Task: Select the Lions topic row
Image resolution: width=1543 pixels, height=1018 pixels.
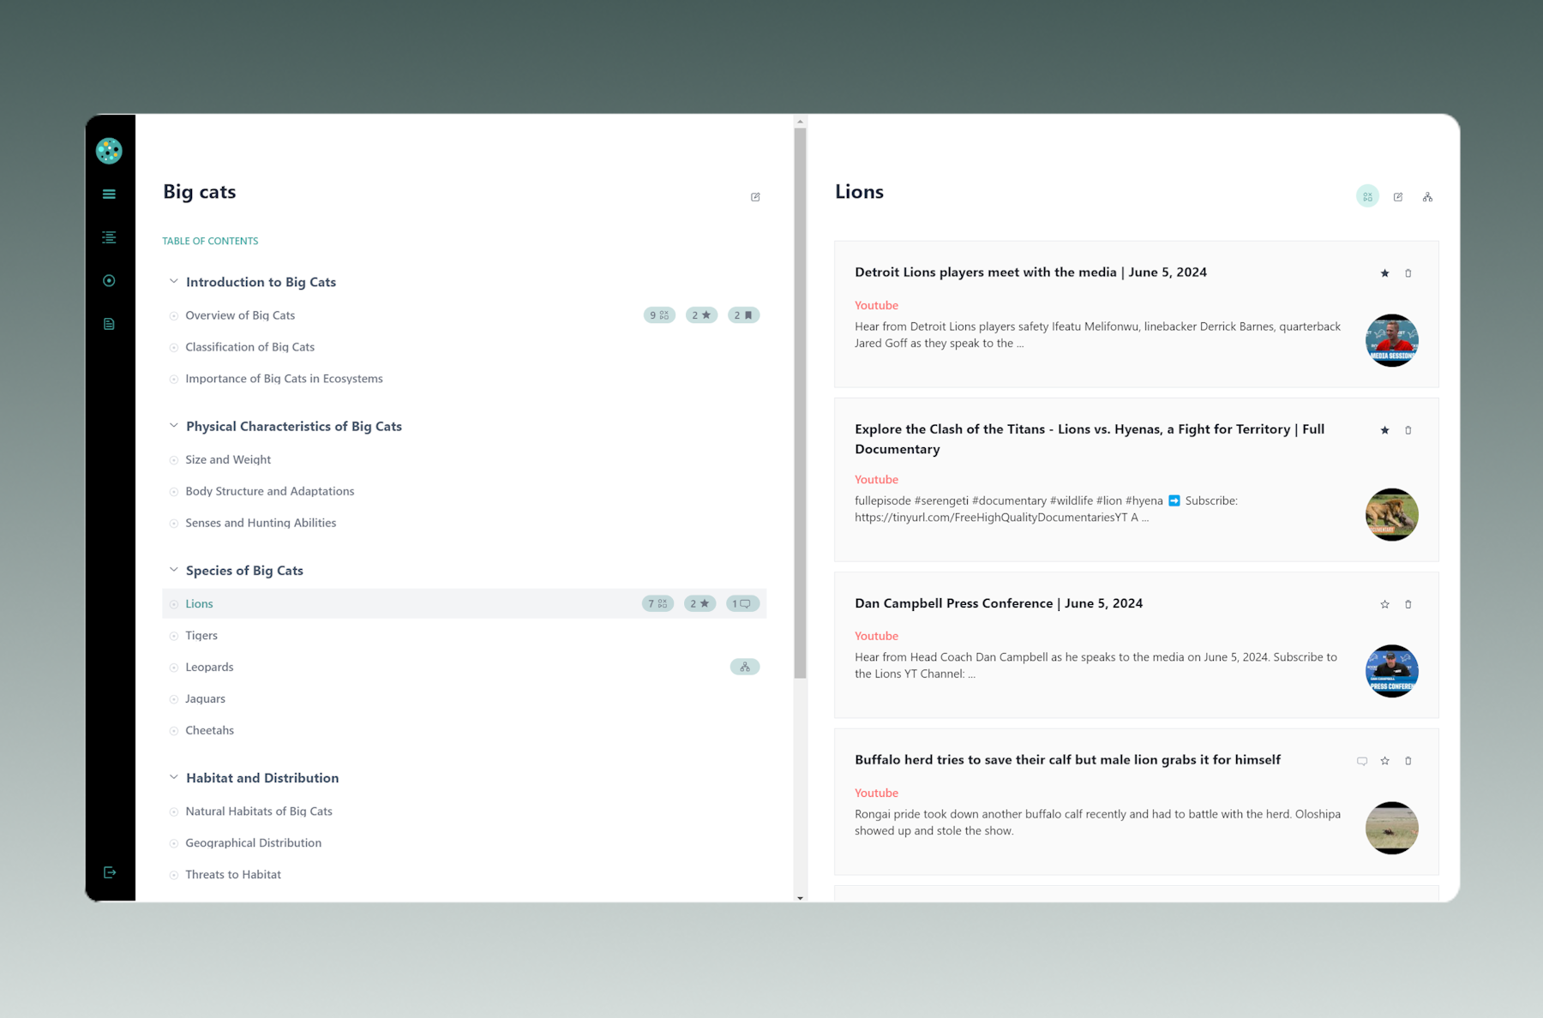Action: pos(464,604)
